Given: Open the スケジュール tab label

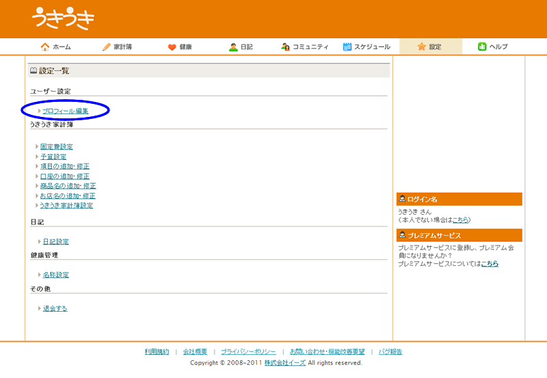Looking at the screenshot, I should click(x=372, y=46).
